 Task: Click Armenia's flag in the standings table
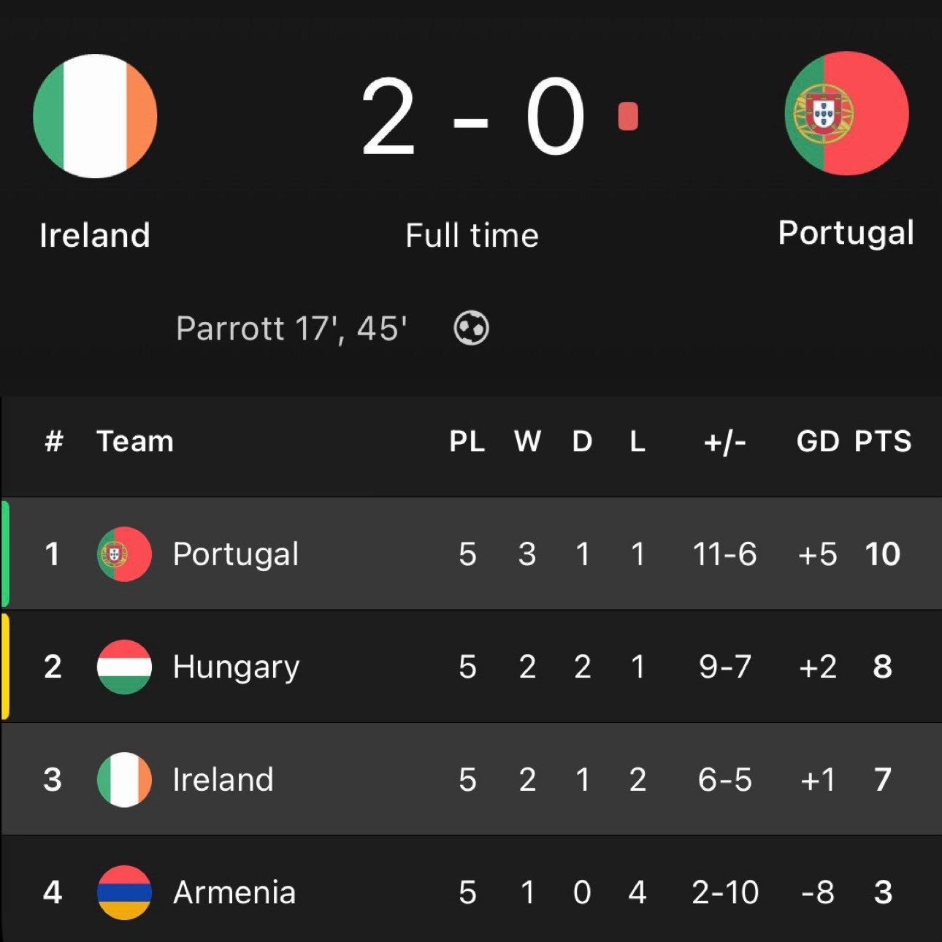(x=124, y=892)
